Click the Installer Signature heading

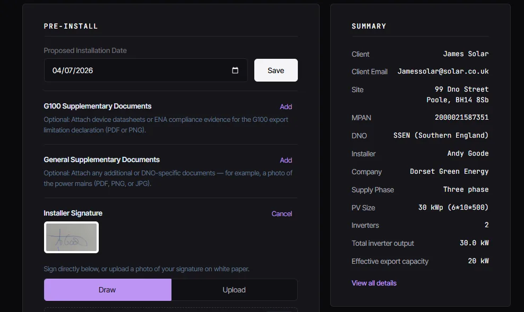tap(73, 213)
